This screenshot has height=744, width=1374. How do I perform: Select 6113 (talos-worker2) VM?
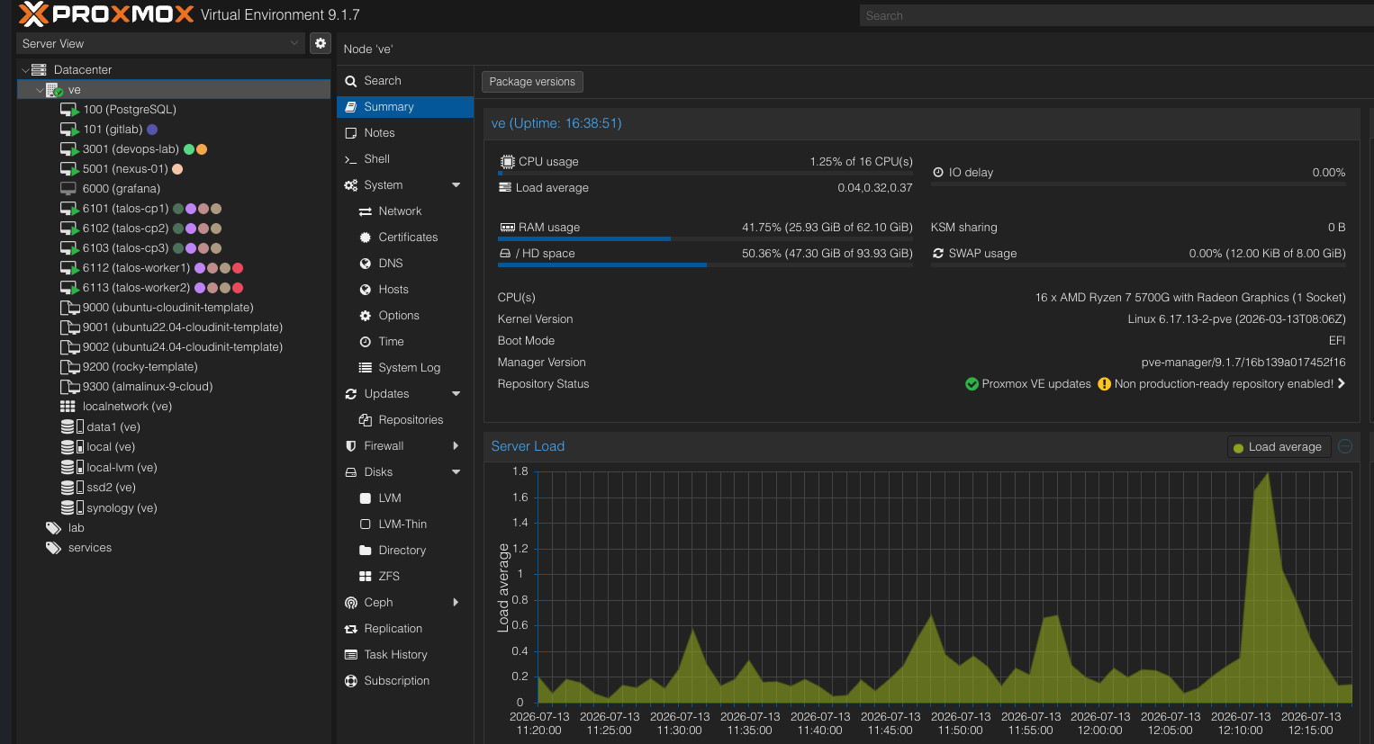tap(137, 288)
